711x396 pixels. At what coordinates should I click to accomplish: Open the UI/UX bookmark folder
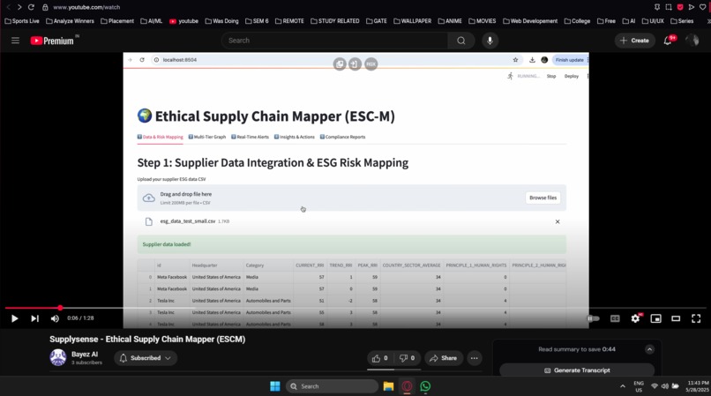coord(653,21)
